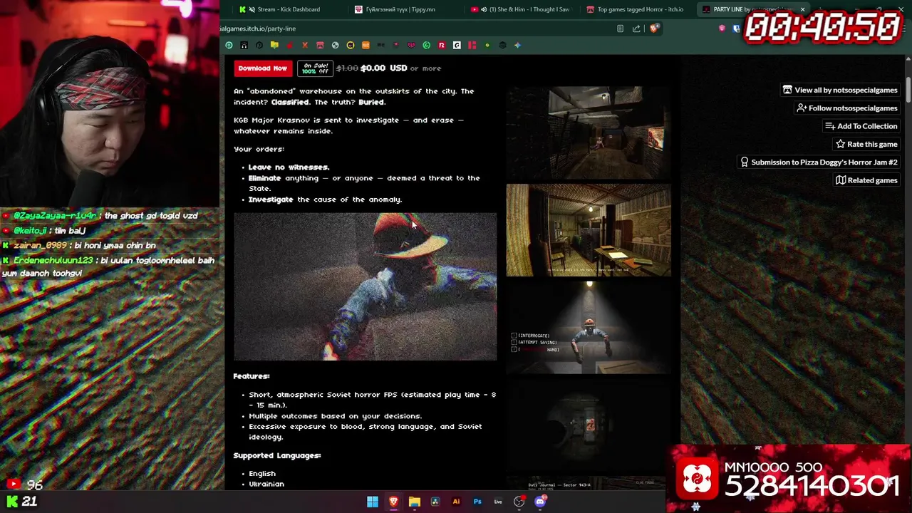912x513 pixels.
Task: Click the 'Ukrainian' language entry
Action: (266, 484)
